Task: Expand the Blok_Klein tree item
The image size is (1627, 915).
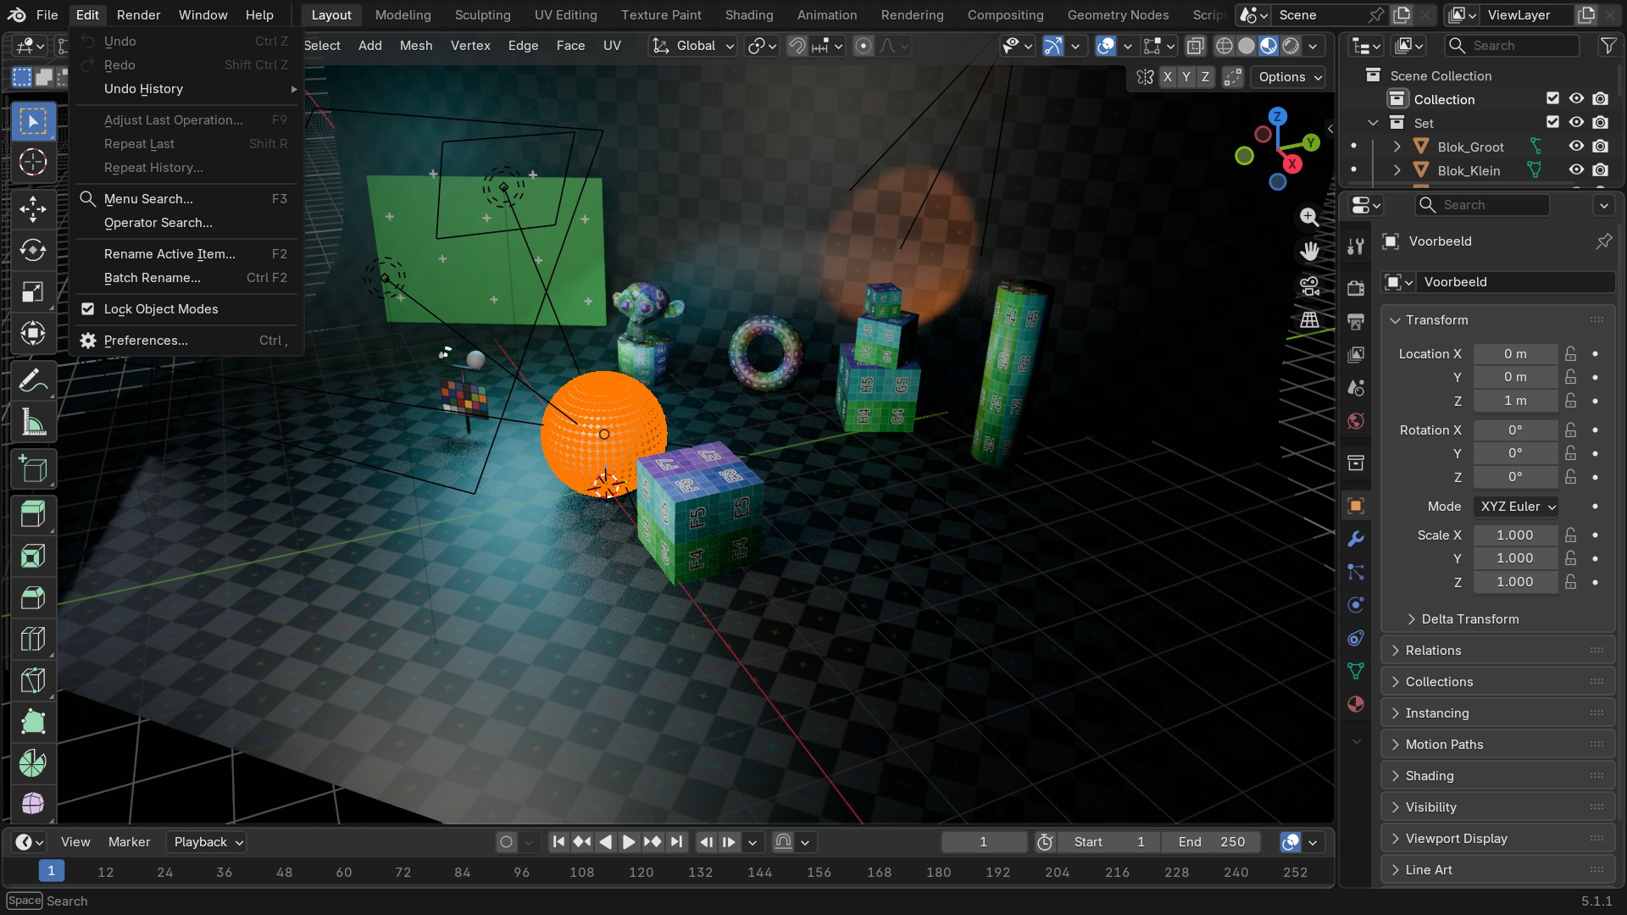Action: pyautogui.click(x=1397, y=170)
